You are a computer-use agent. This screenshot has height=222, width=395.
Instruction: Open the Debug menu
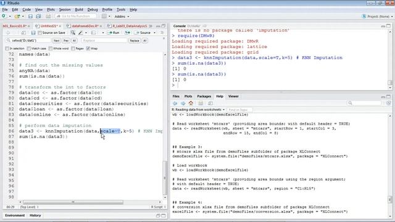tap(93, 10)
